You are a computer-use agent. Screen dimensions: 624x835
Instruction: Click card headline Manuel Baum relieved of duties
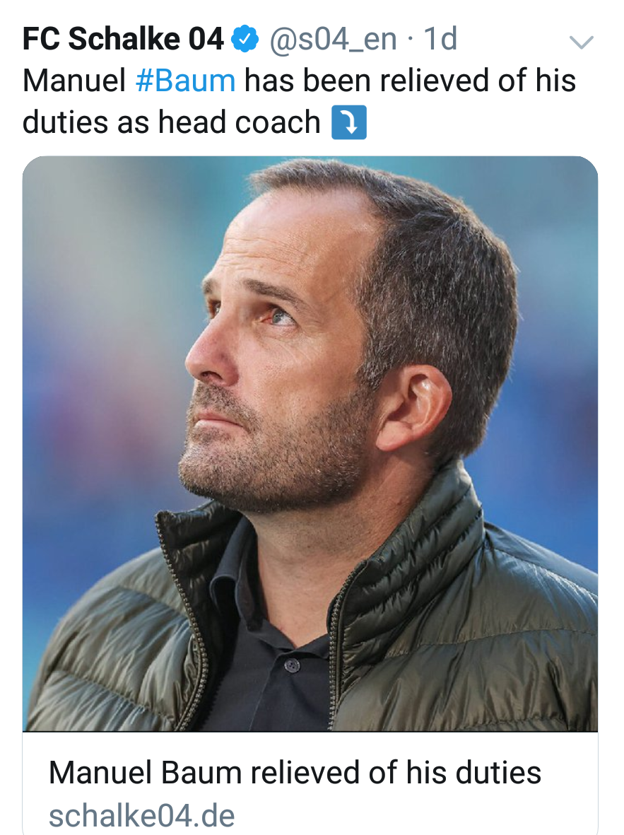pyautogui.click(x=295, y=773)
